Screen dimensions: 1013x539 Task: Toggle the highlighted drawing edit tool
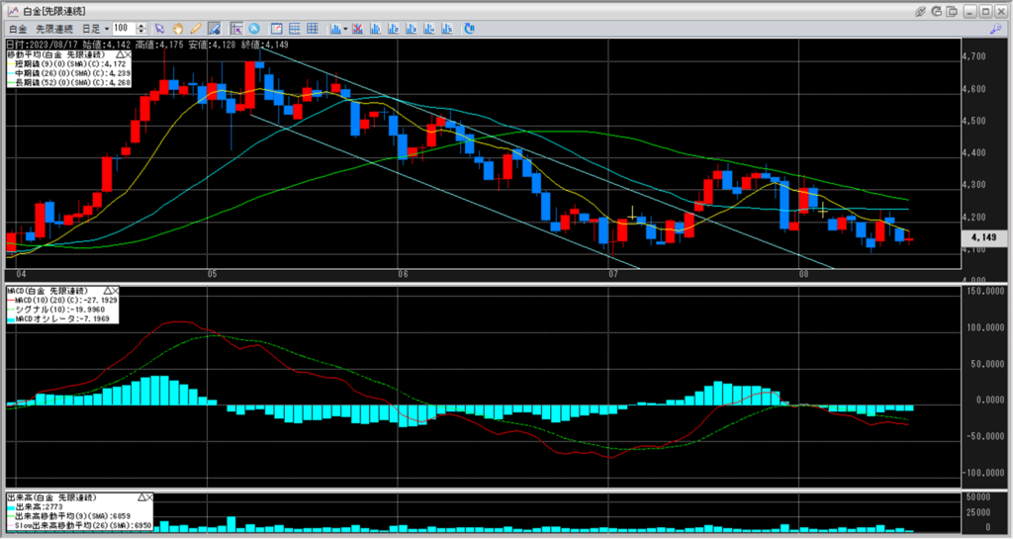(x=213, y=29)
